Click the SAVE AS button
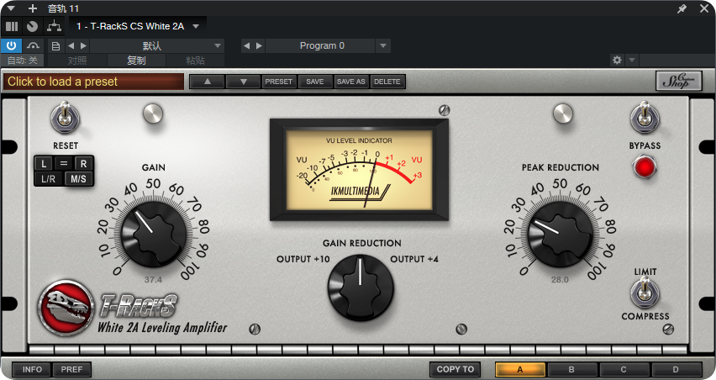This screenshot has height=380, width=716. [350, 82]
